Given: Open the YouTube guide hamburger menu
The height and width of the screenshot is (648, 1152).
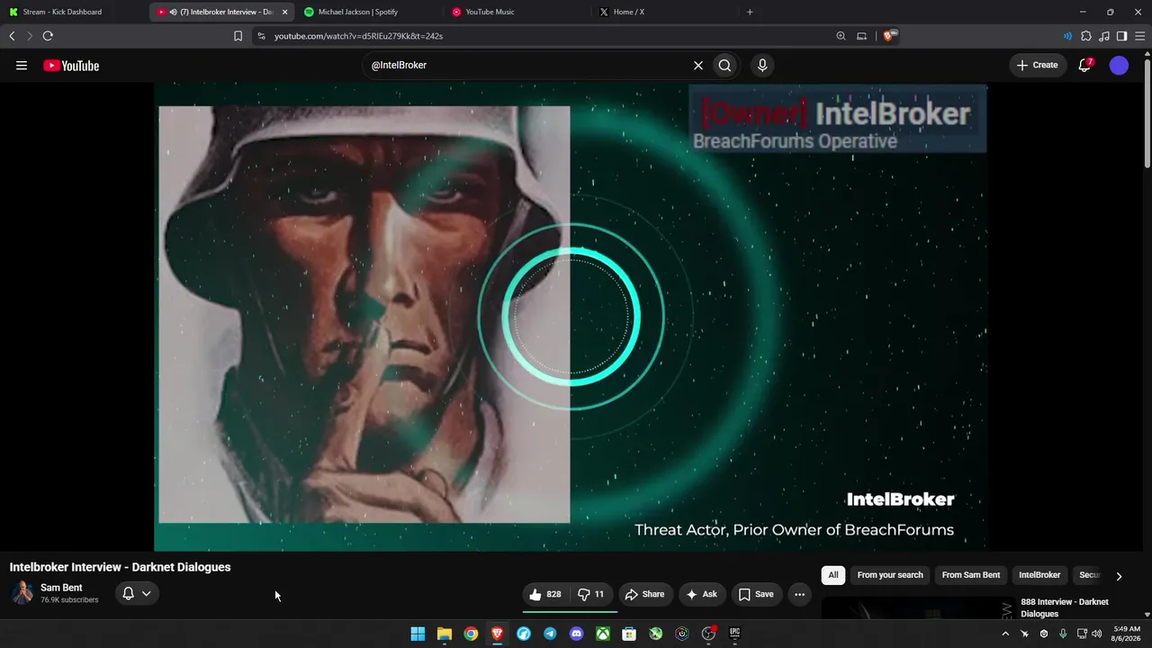Looking at the screenshot, I should coord(22,65).
